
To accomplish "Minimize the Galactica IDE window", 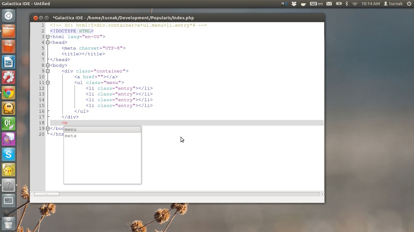I will pos(41,18).
